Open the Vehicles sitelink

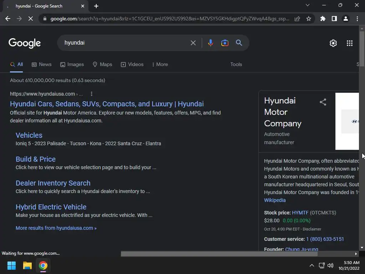pos(29,135)
